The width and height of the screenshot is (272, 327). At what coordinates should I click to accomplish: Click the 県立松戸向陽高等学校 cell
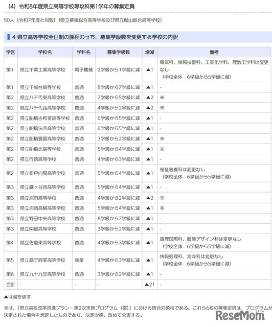coord(45,173)
